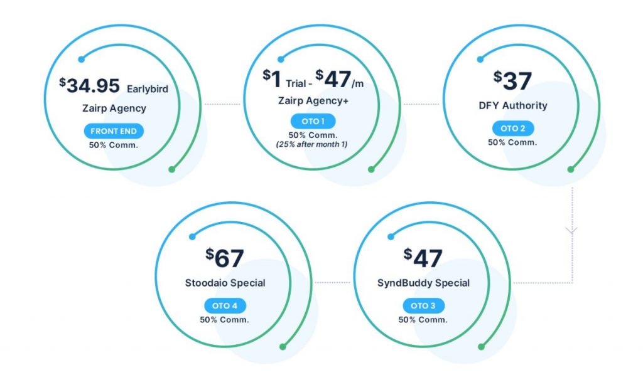This screenshot has width=643, height=375.
Task: Click the downward arrow connector icon
Action: point(571,231)
